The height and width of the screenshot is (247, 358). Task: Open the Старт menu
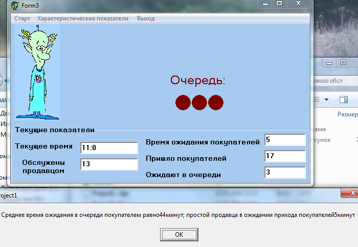(22, 18)
